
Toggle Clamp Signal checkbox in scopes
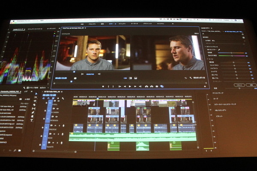27,88
